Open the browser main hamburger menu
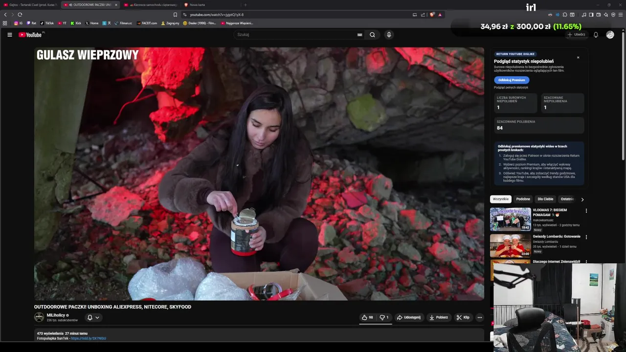The width and height of the screenshot is (626, 352). coord(621,15)
